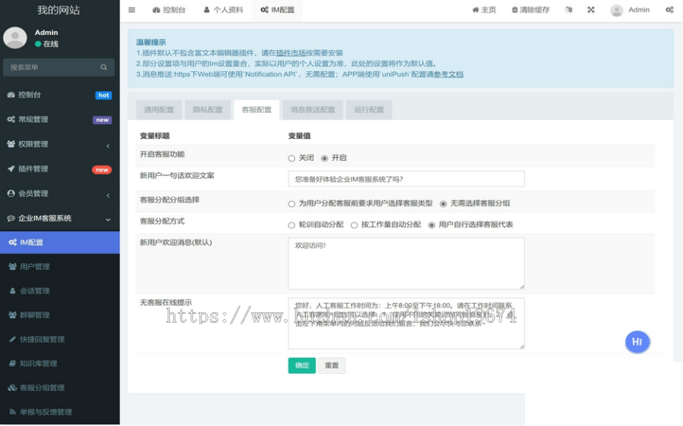Select the IM配置 top tab
683x426 pixels.
[x=278, y=10]
